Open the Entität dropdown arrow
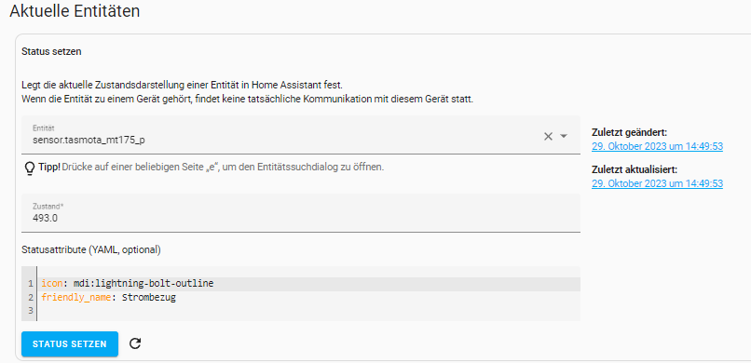The height and width of the screenshot is (363, 751). pos(564,136)
